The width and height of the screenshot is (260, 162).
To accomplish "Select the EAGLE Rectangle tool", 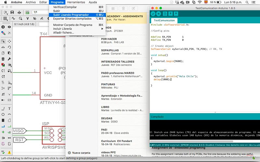I will click(x=3, y=120).
